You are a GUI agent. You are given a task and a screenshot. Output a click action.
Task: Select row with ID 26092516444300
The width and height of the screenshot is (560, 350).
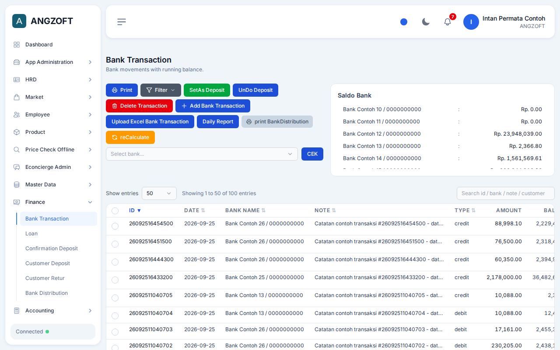tap(115, 262)
